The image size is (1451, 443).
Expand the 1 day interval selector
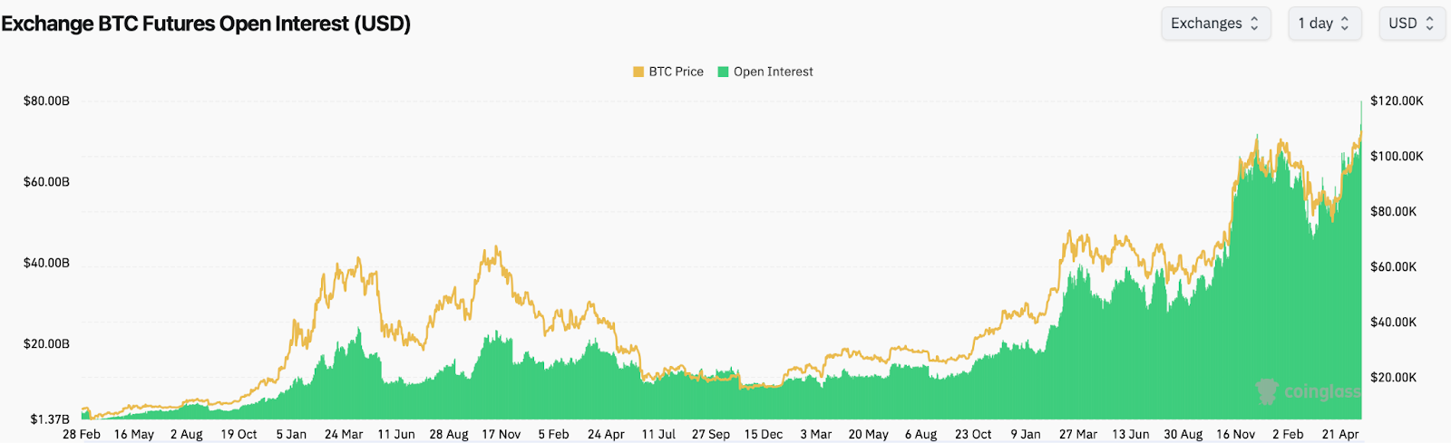(1324, 24)
